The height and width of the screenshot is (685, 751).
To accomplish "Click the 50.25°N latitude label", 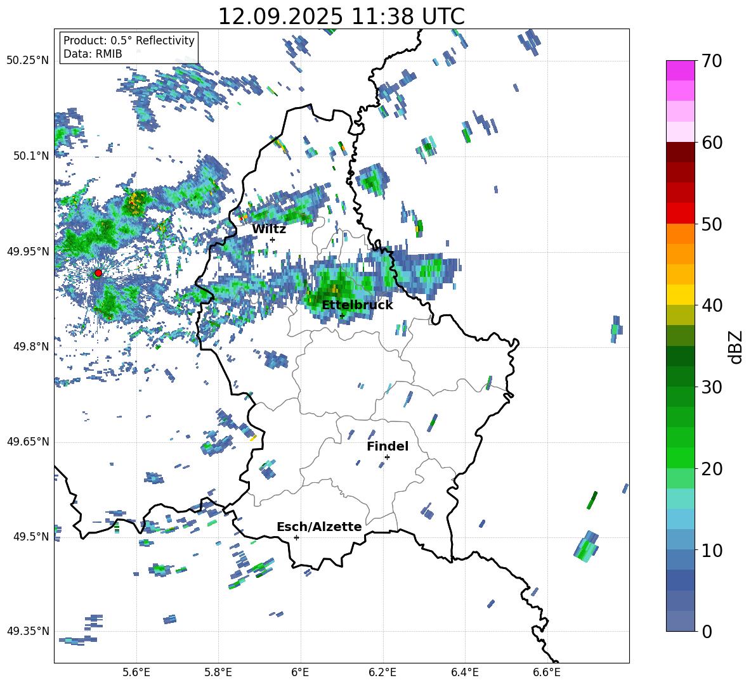I will pyautogui.click(x=28, y=61).
